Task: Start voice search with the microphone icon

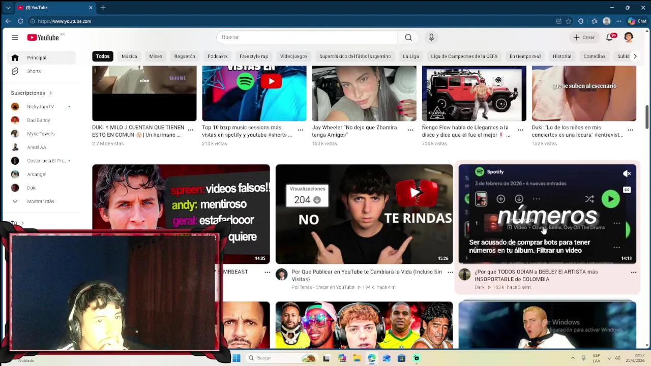Action: (431, 37)
